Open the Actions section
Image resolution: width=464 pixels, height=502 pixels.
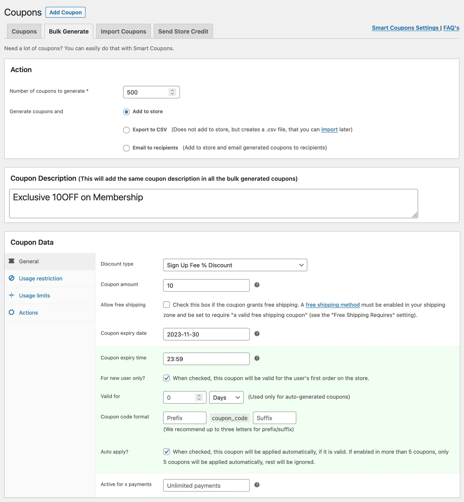[x=50, y=313]
